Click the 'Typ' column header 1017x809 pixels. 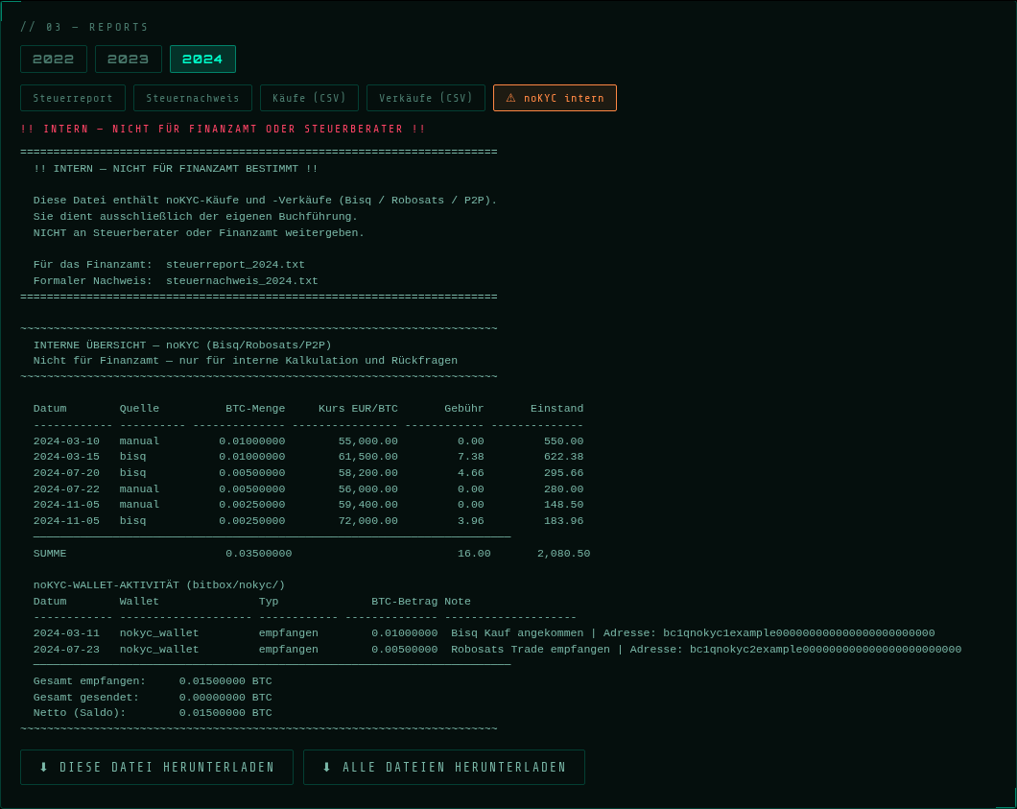click(269, 602)
